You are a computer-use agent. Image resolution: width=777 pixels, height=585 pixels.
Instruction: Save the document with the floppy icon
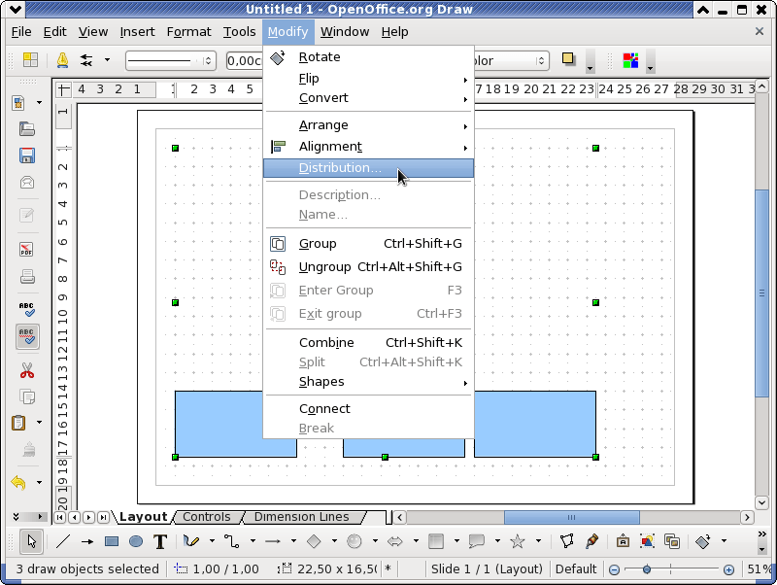[27, 155]
